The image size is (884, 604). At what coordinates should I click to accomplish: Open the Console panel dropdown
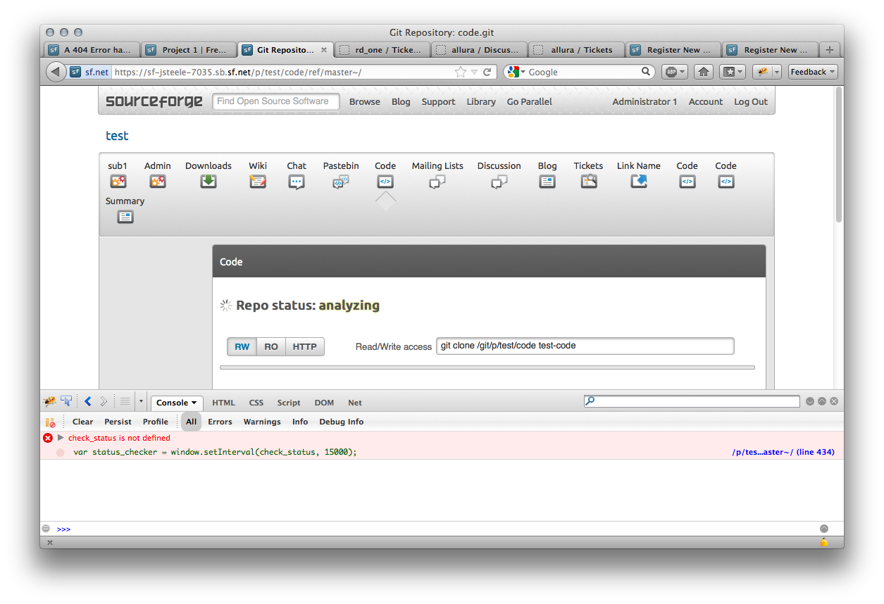tap(177, 403)
